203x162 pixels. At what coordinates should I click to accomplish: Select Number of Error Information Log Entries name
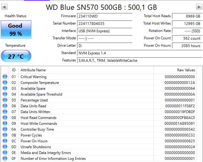(x=53, y=159)
